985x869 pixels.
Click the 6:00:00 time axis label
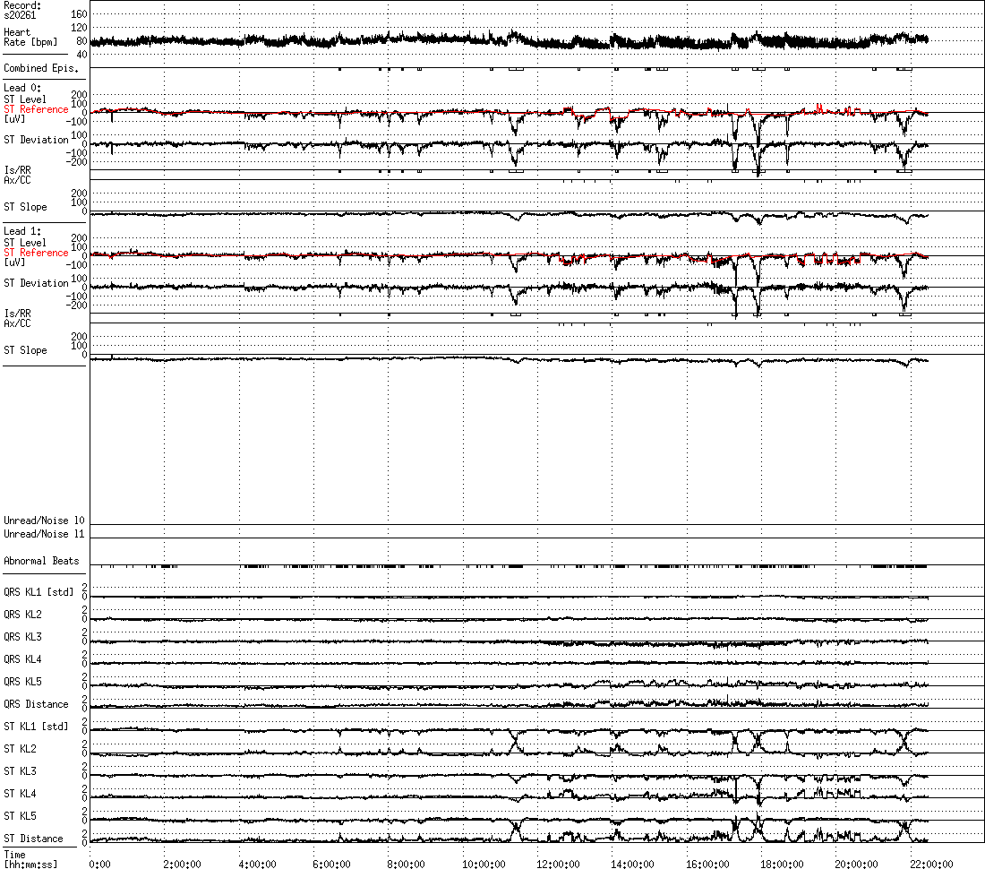click(331, 864)
